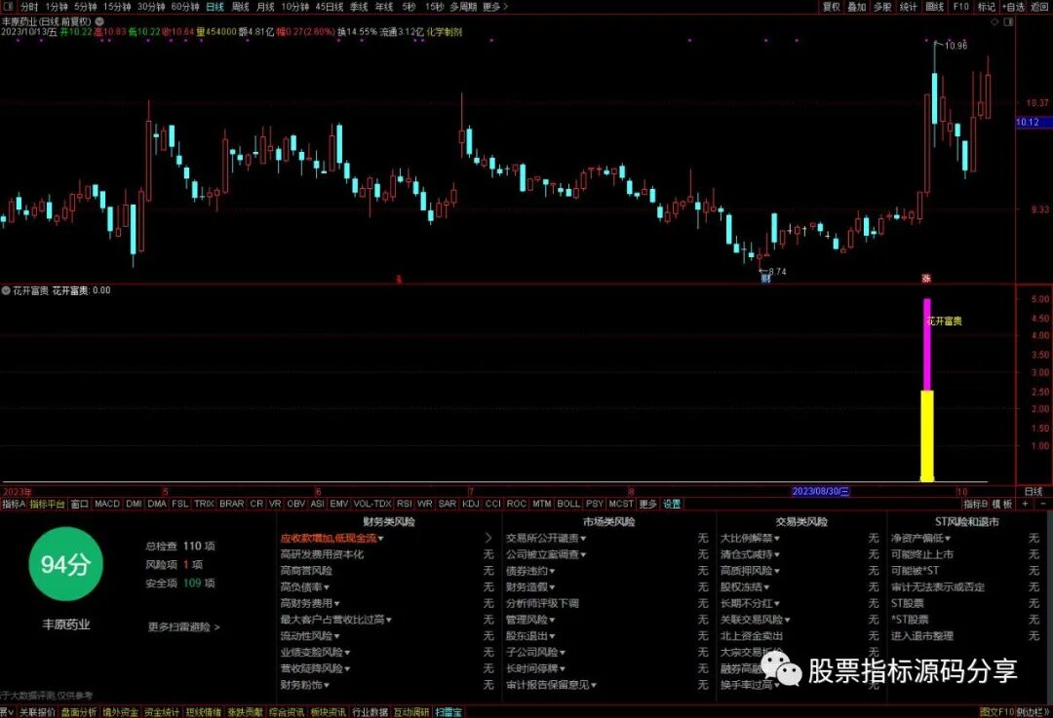Expand 高财务费用 risk item

[x=310, y=603]
